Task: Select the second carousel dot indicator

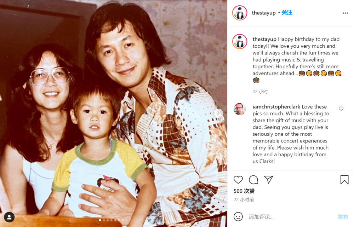Action: click(x=104, y=220)
